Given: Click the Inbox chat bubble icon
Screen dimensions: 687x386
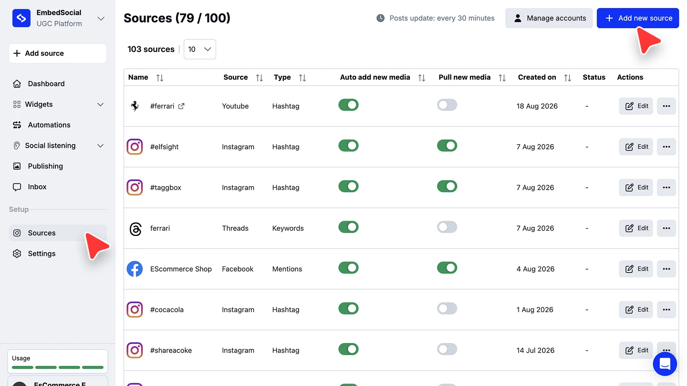Looking at the screenshot, I should 17,187.
